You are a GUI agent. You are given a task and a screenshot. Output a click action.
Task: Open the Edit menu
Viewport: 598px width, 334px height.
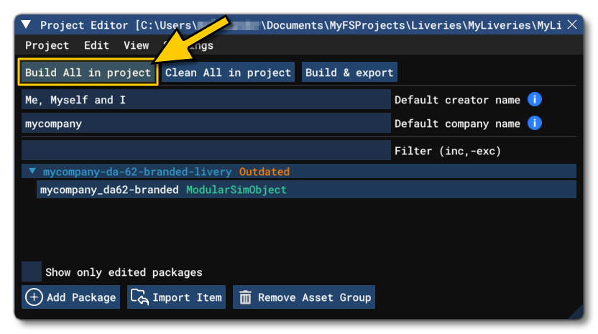coord(96,45)
